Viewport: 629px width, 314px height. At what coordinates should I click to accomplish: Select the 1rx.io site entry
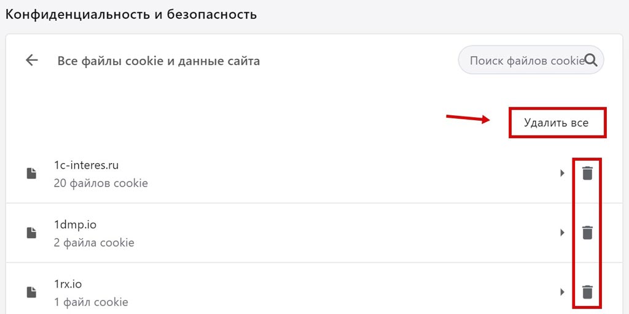click(x=68, y=284)
